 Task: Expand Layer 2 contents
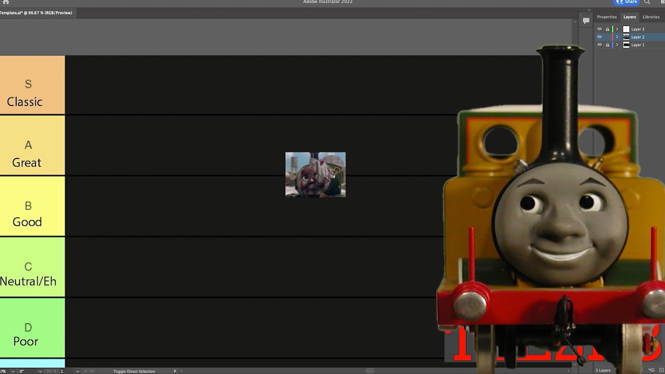617,37
